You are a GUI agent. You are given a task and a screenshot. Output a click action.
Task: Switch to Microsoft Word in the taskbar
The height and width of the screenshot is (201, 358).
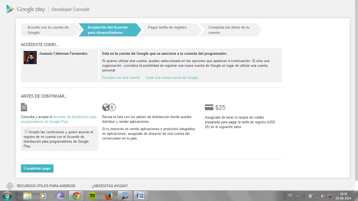pyautogui.click(x=141, y=196)
